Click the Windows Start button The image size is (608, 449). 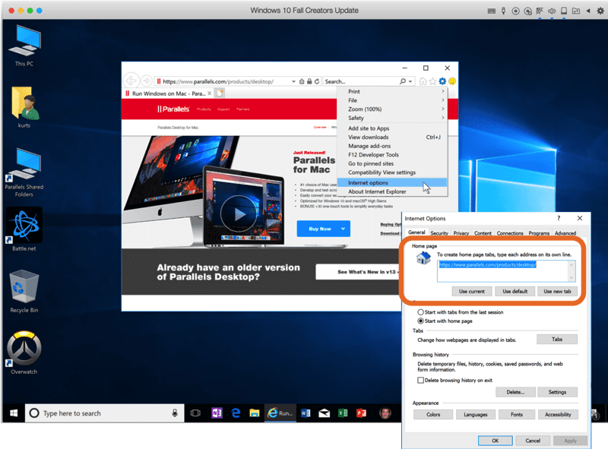click(x=14, y=413)
